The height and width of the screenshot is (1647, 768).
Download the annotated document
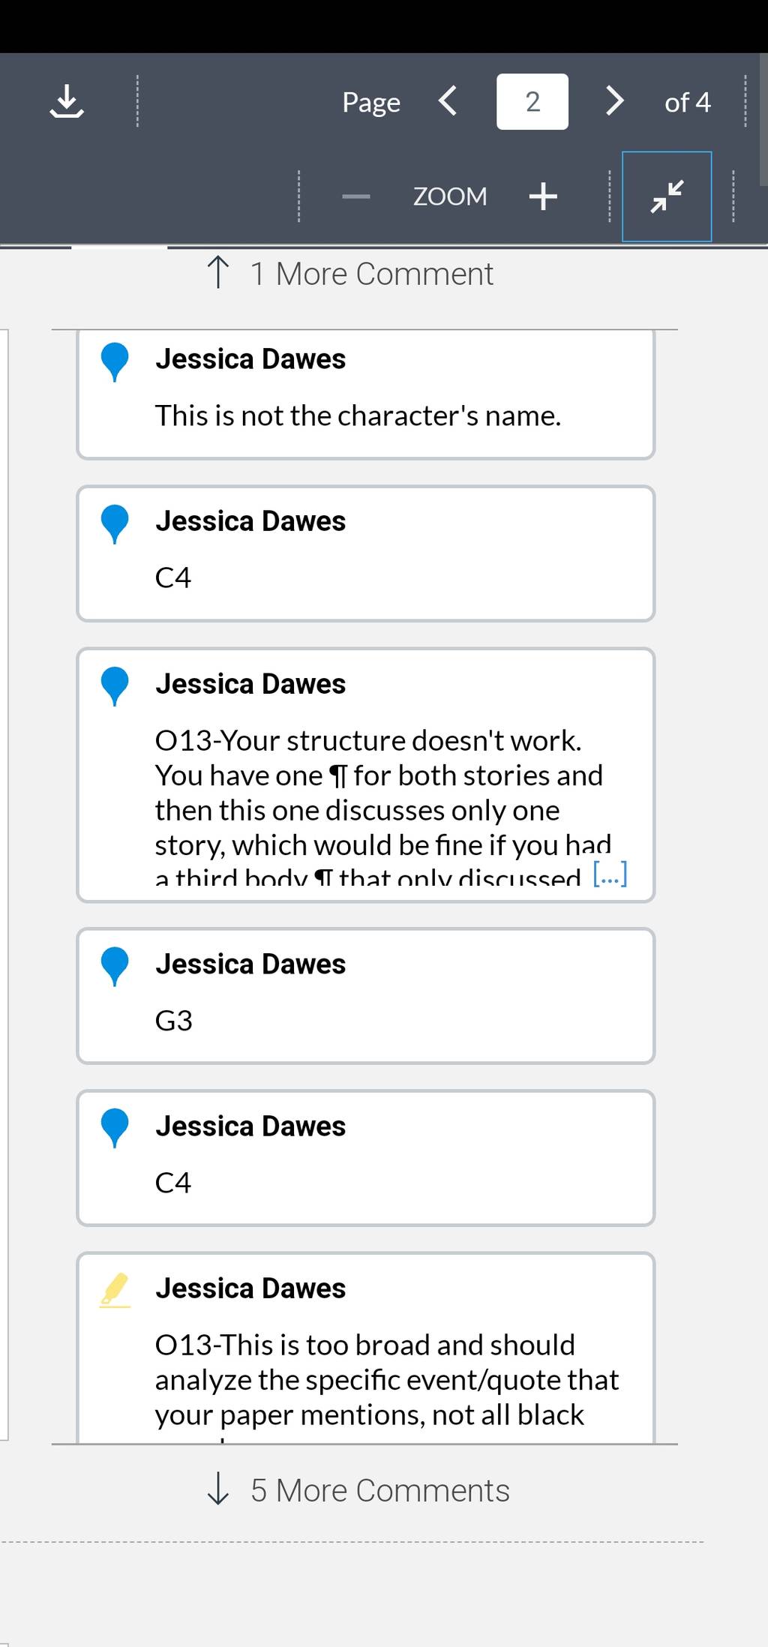(67, 101)
